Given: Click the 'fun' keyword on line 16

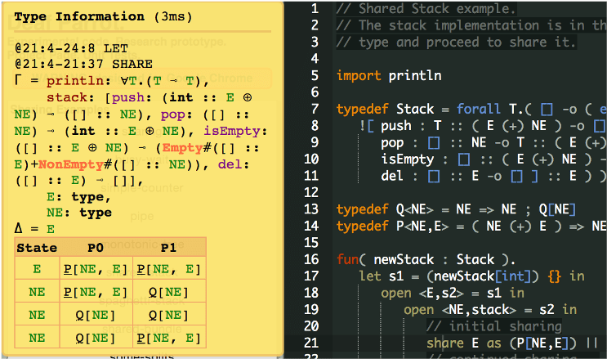Looking at the screenshot, I should click(346, 259).
